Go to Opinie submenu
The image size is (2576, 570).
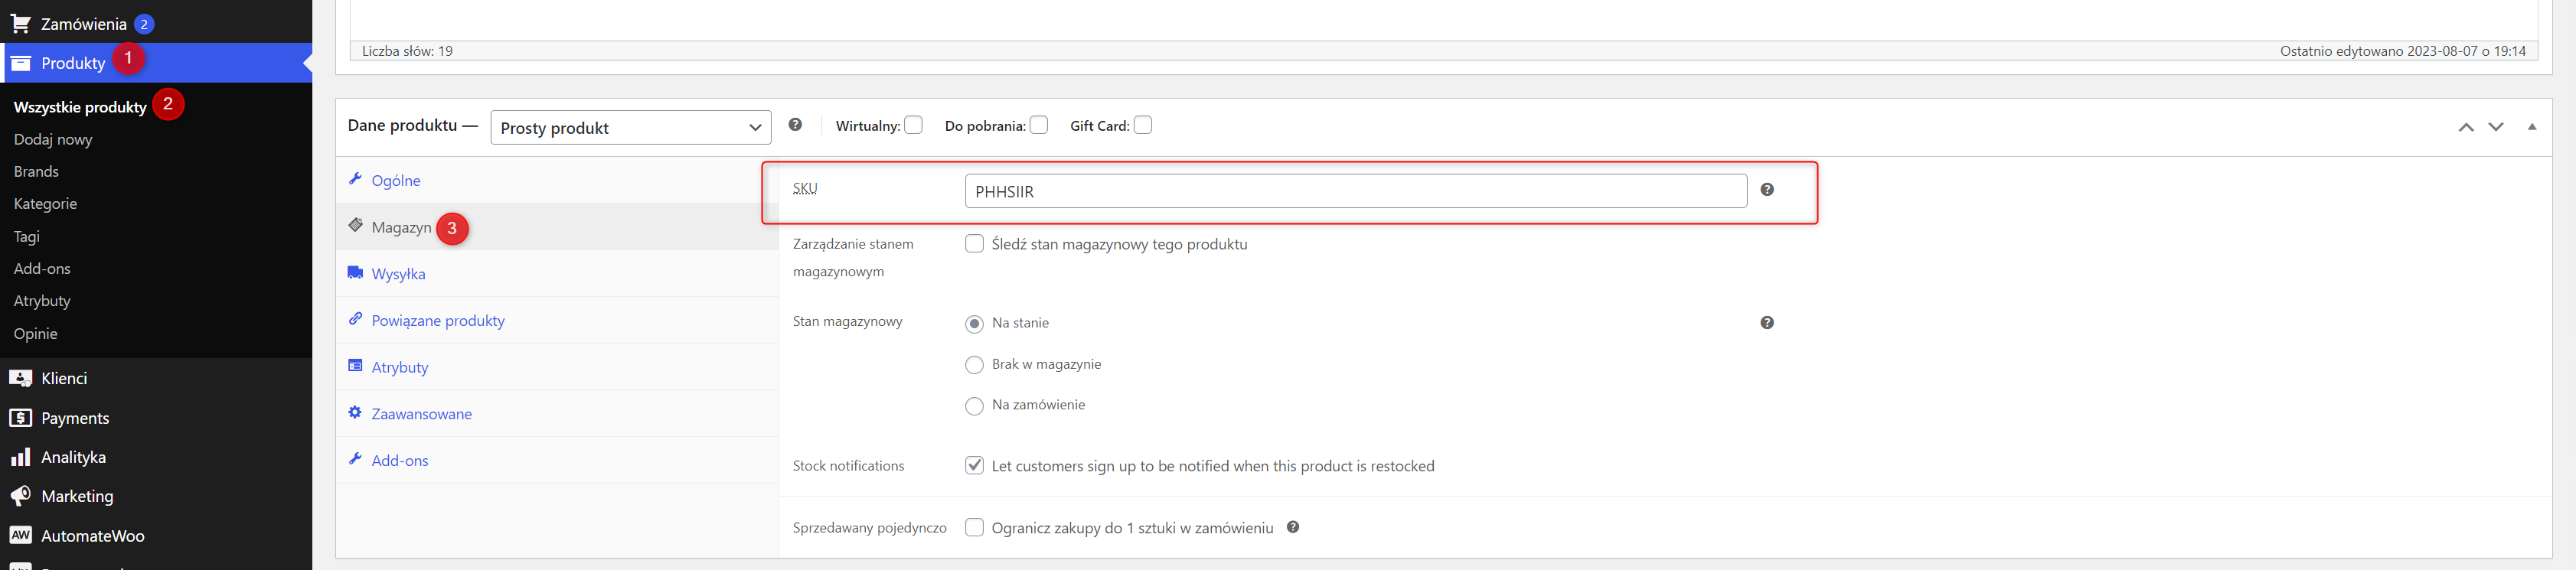(35, 334)
